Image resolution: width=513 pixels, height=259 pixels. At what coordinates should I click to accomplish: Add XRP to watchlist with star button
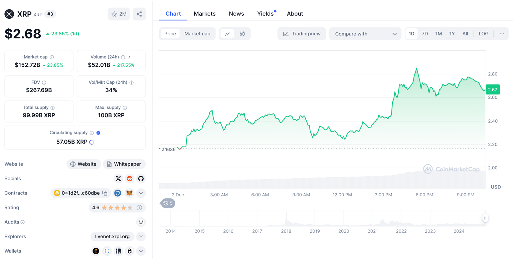tap(119, 14)
